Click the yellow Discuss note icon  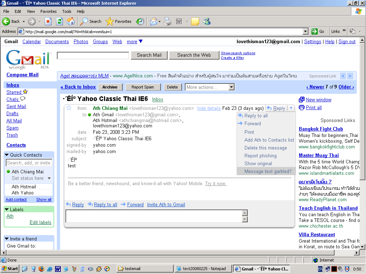(195, 21)
